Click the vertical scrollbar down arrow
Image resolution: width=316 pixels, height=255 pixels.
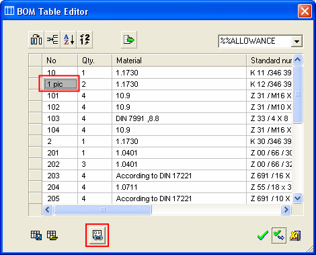(x=298, y=198)
